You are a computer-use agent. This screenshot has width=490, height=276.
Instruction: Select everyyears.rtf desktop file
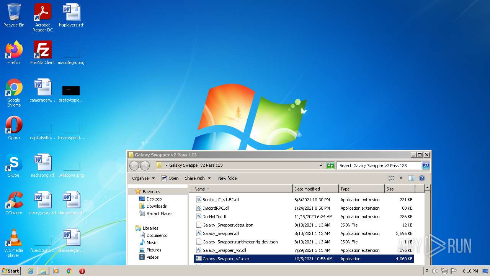pos(42,203)
